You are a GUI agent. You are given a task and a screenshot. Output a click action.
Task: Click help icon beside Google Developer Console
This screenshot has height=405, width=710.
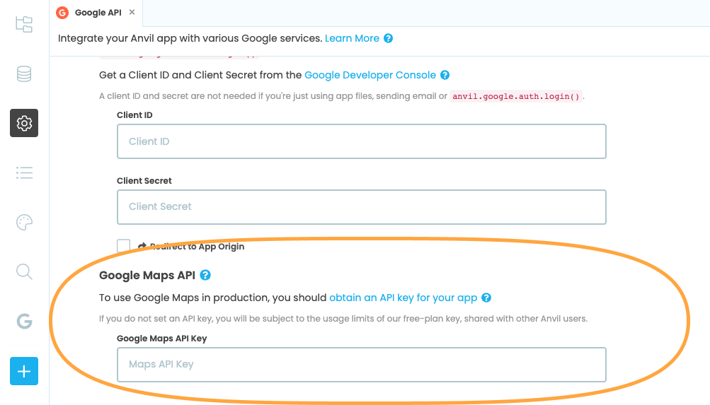pos(445,75)
